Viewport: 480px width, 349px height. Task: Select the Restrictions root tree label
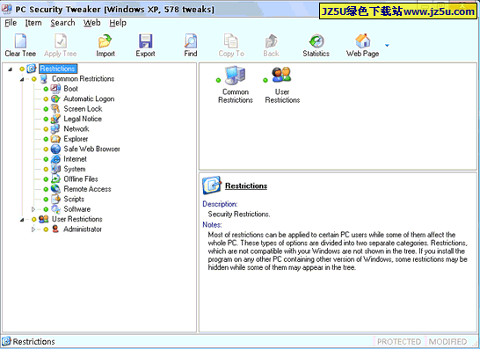coord(58,69)
